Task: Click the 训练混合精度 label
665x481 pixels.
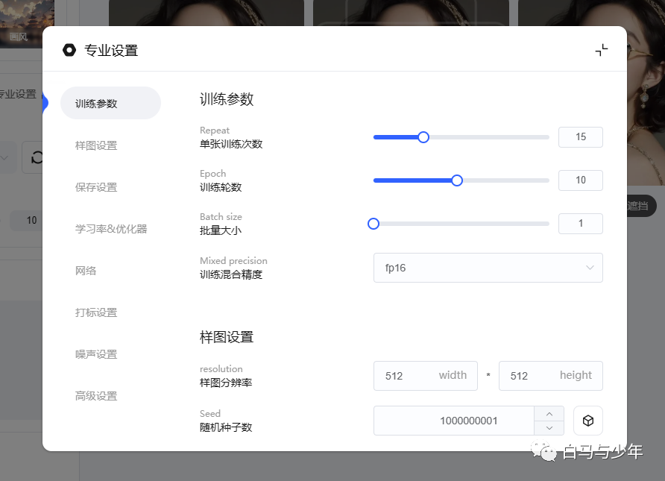Action: (x=231, y=275)
